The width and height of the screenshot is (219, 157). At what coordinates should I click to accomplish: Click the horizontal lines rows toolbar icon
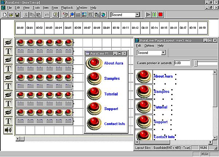78,15
